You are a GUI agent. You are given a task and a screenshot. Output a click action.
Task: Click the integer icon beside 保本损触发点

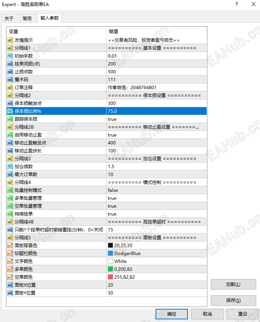10,103
